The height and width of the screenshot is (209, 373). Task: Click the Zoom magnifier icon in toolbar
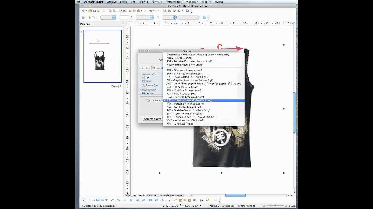point(179,11)
